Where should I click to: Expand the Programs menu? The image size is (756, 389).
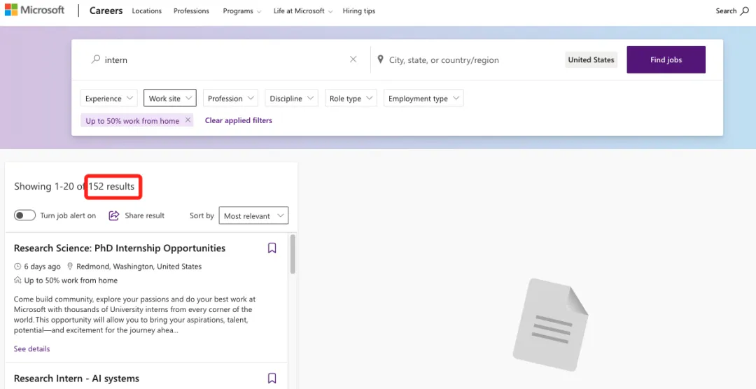pos(242,10)
